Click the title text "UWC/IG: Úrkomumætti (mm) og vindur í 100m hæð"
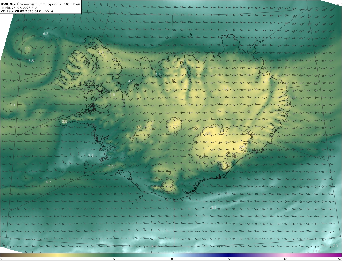This screenshot has height=261, width=342. tap(40, 4)
